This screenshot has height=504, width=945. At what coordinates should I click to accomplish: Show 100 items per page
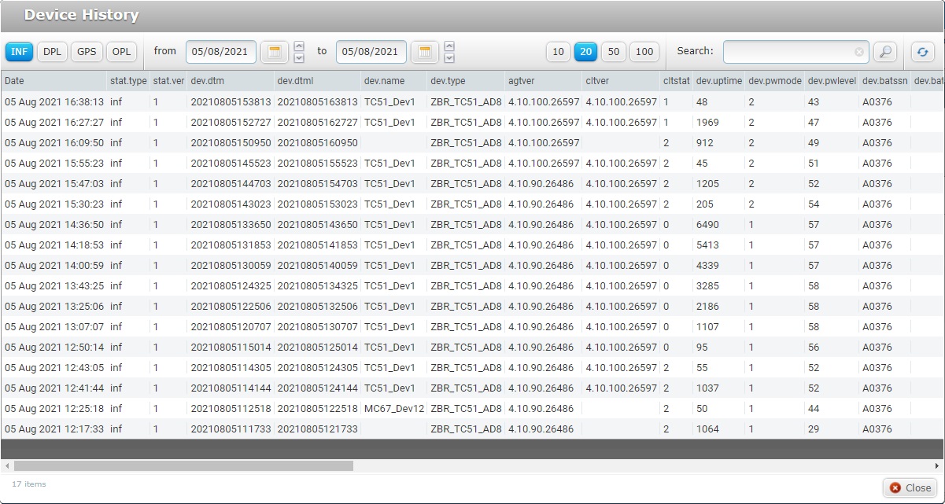[x=644, y=52]
